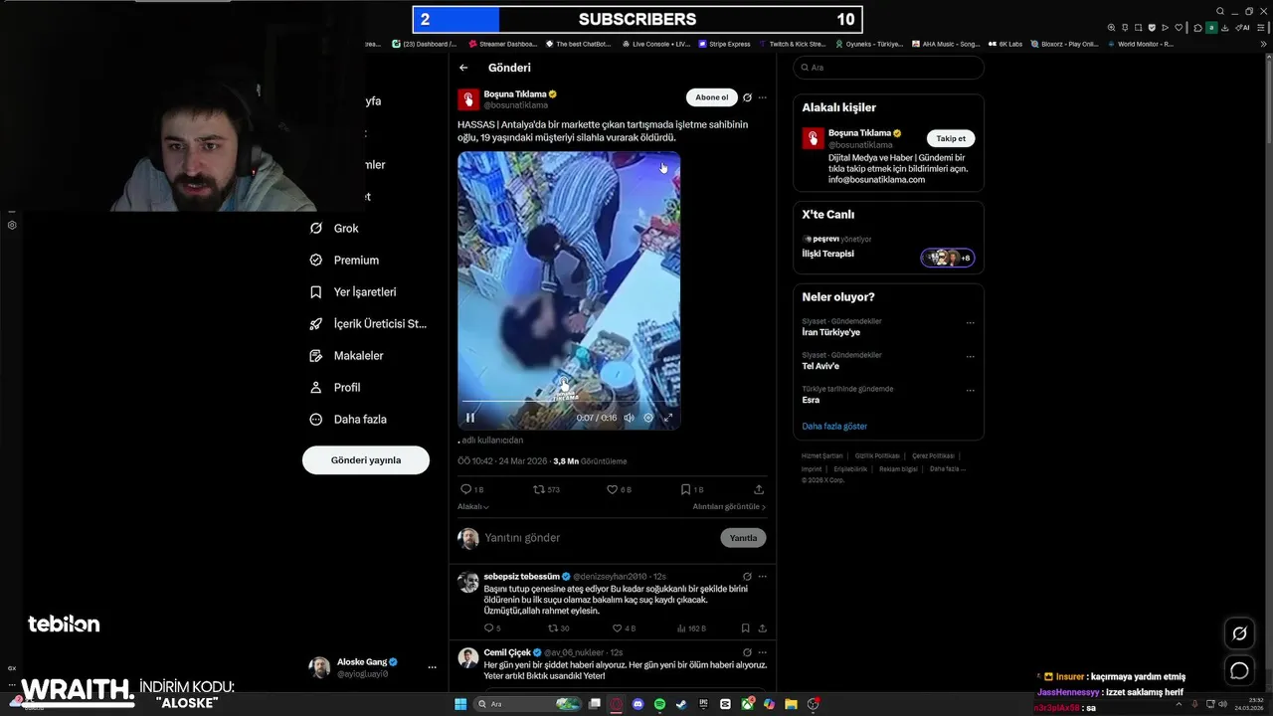Image resolution: width=1273 pixels, height=716 pixels.
Task: Expand the Alakalı sort dropdown
Action: tap(473, 506)
